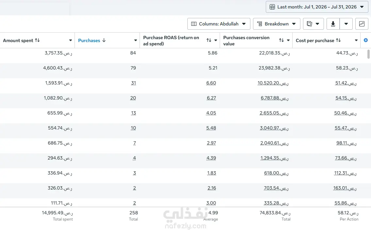Open Purchases conversion value column options arrow
This screenshot has width=371, height=230.
coord(288,40)
